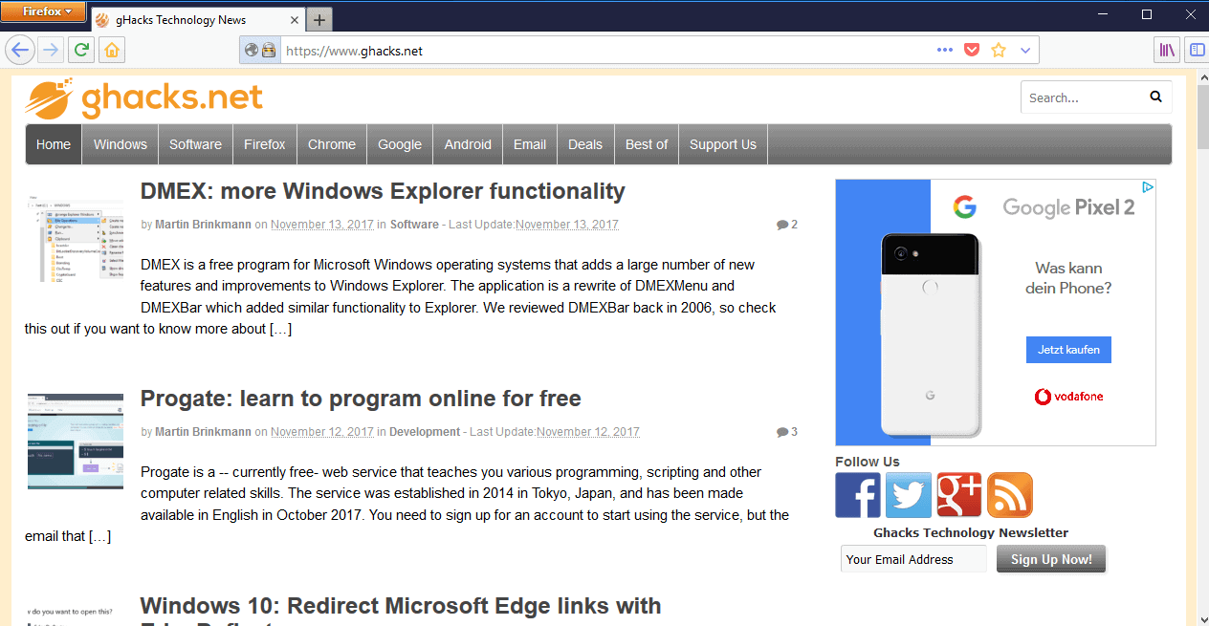1209x626 pixels.
Task: Go to the browser home page
Action: (112, 49)
